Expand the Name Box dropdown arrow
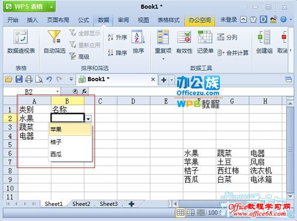The width and height of the screenshot is (297, 221). [x=57, y=92]
